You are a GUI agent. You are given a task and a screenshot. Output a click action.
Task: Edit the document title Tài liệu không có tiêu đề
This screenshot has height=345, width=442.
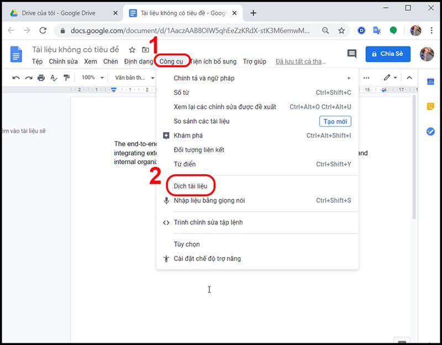pos(76,50)
